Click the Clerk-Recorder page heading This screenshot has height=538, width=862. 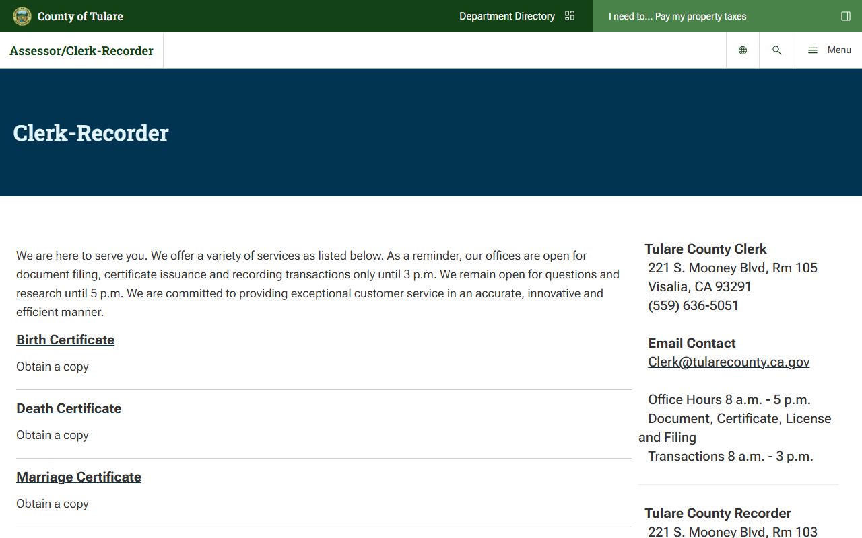point(91,132)
